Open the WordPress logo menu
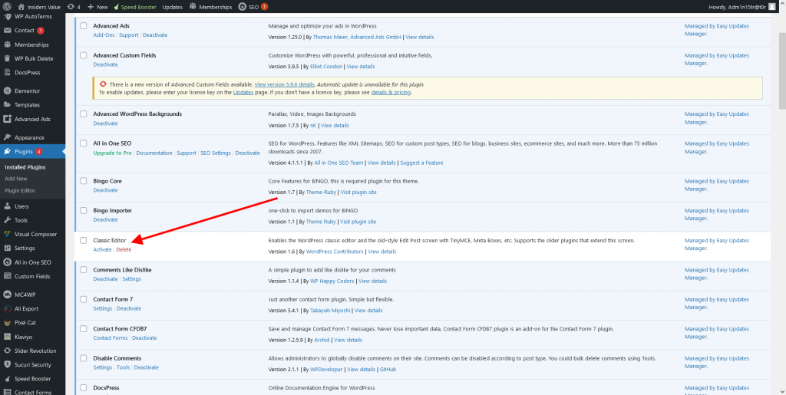Screen dimensions: 786x395 coord(8,7)
